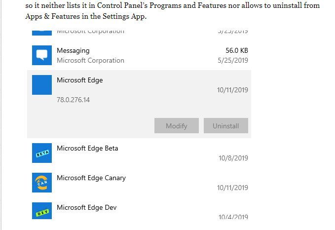Click the 56.0 KB size of Messaging
This screenshot has width=335, height=230.
pyautogui.click(x=237, y=50)
